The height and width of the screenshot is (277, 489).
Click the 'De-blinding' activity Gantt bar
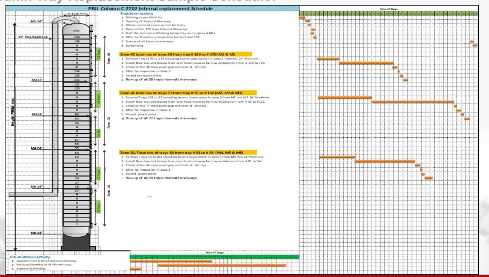coord(475,45)
